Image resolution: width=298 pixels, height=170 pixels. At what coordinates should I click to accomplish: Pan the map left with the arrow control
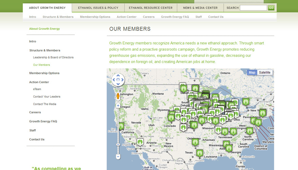coord(114,80)
